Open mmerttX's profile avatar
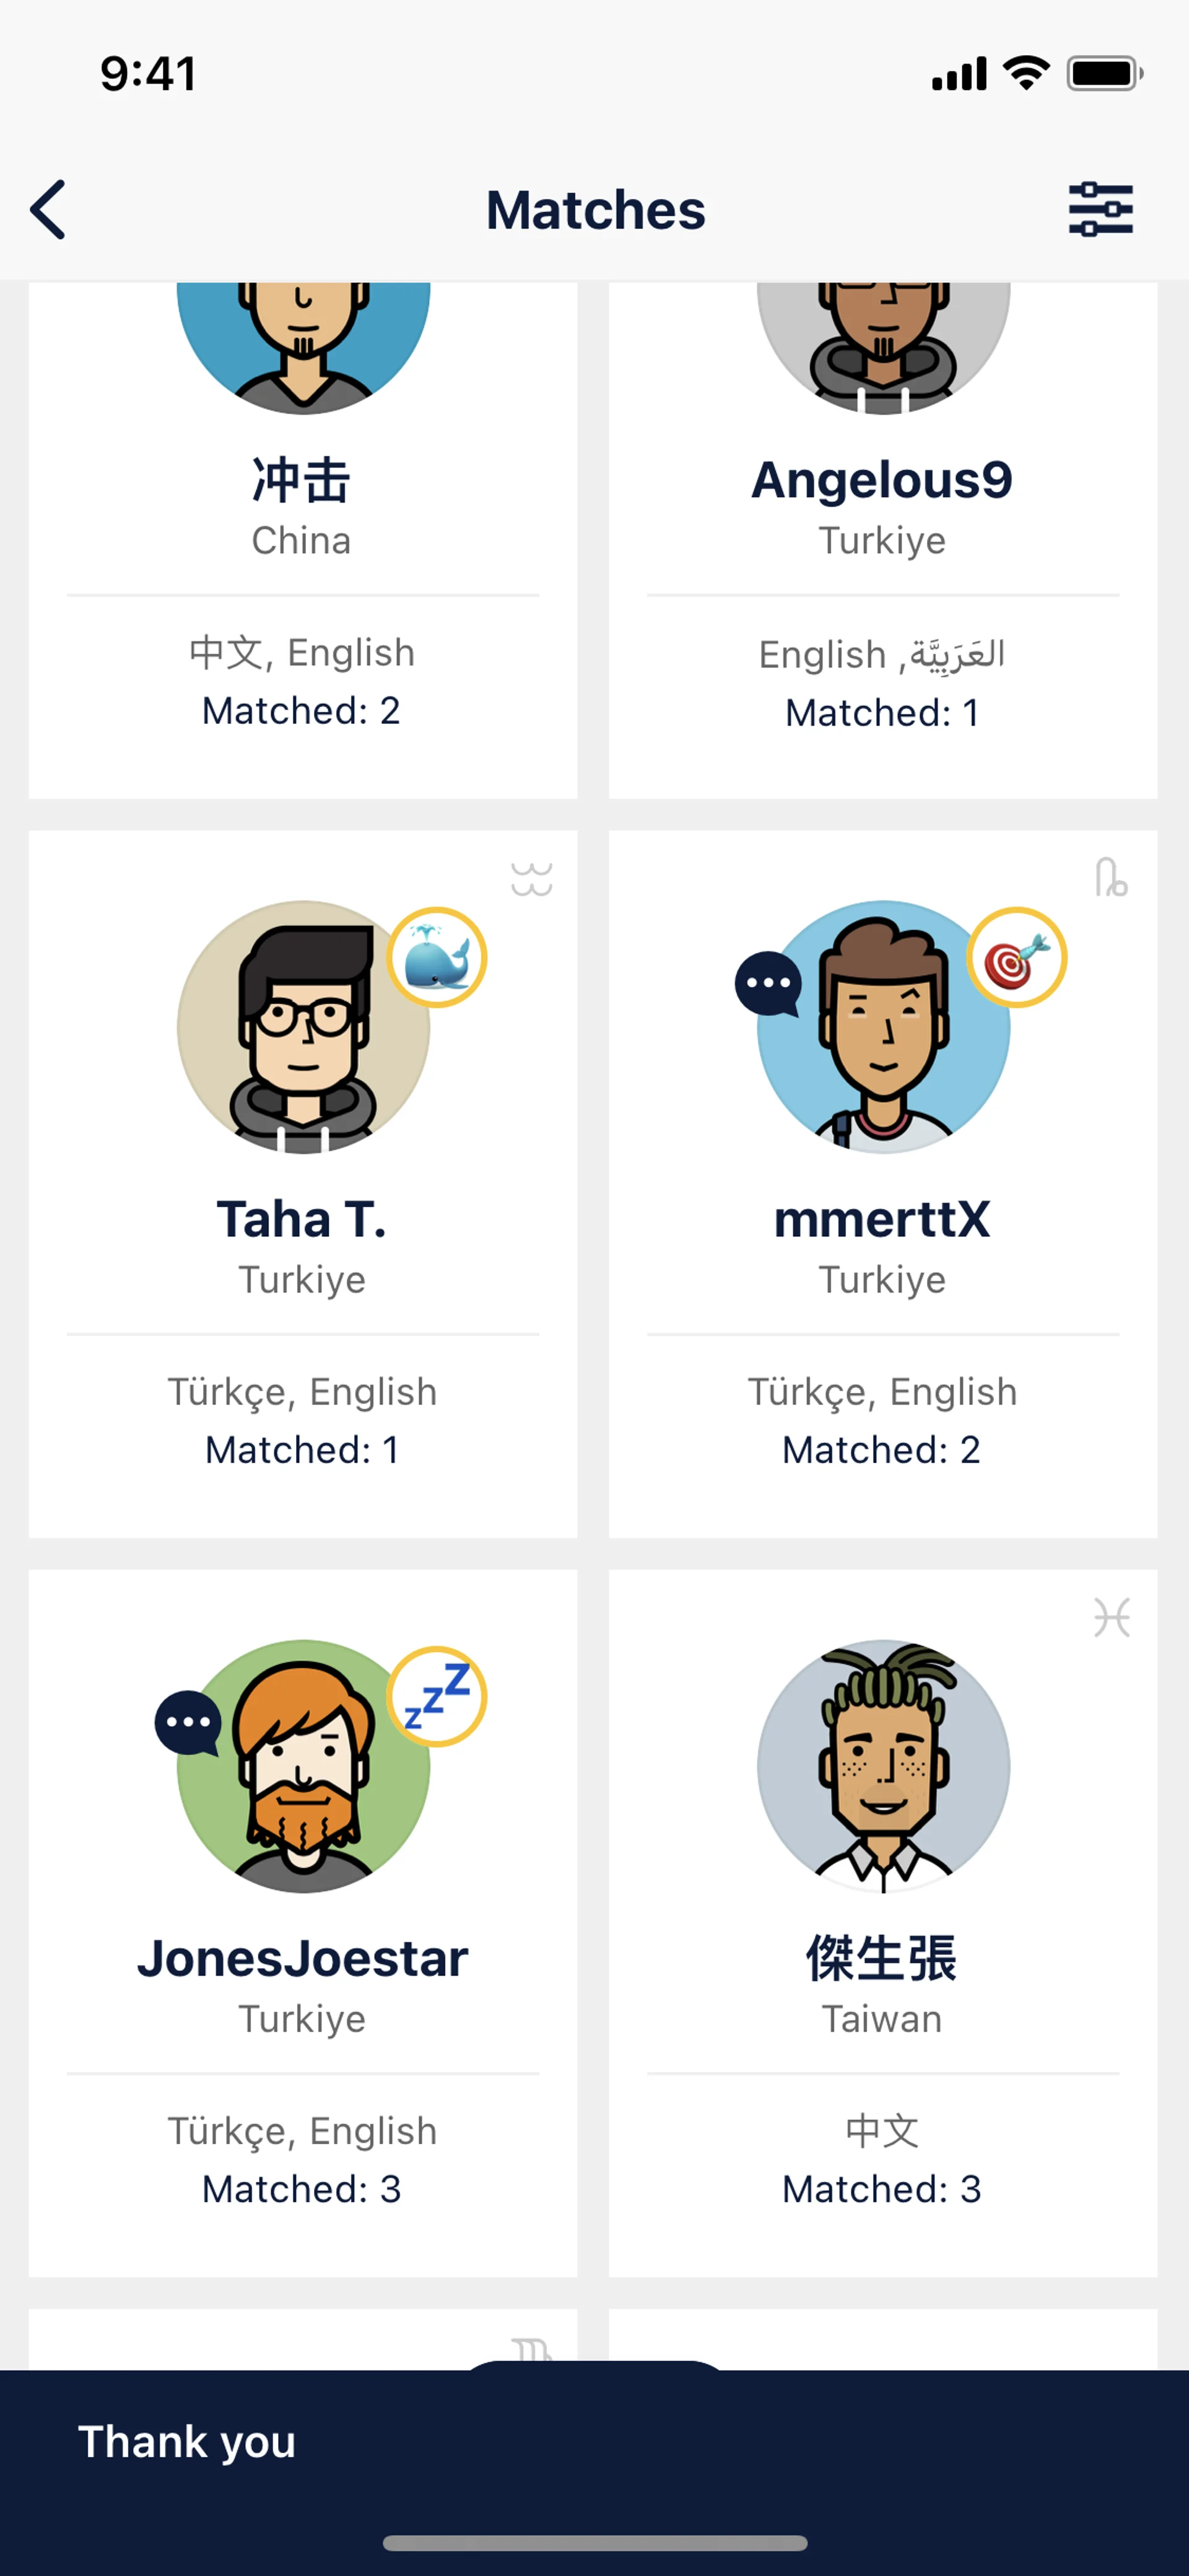The width and height of the screenshot is (1189, 2576). point(883,1027)
